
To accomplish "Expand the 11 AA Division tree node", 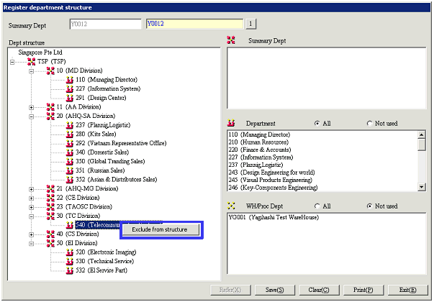I will (x=31, y=107).
